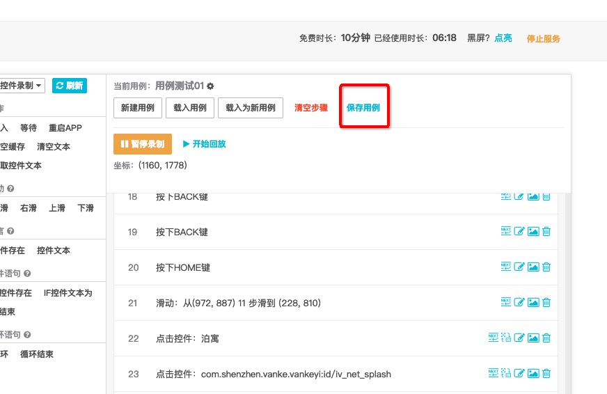The height and width of the screenshot is (394, 607).
Task: Click the 刷新 refresh button
Action: point(70,86)
